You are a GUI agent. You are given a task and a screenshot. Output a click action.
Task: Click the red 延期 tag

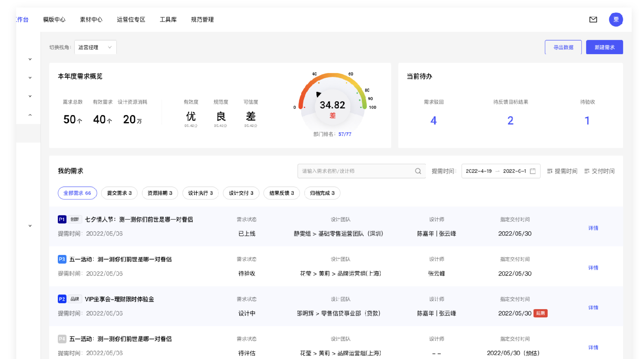coord(540,313)
